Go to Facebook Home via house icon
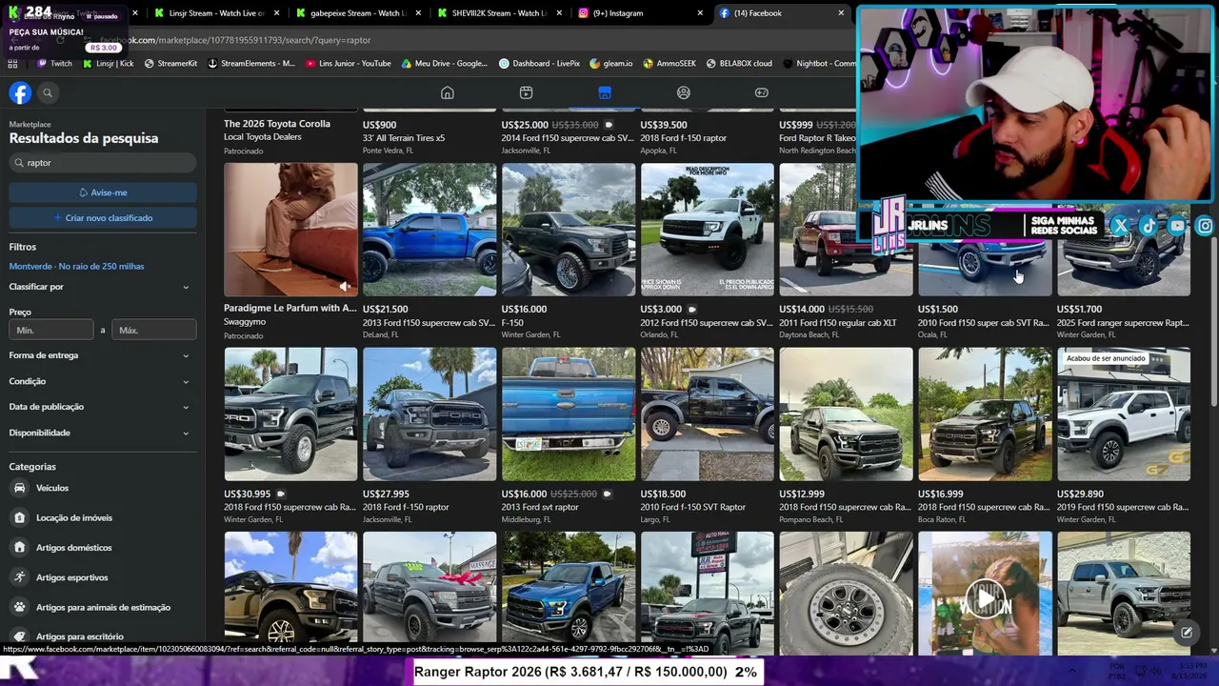Image resolution: width=1219 pixels, height=686 pixels. click(447, 92)
